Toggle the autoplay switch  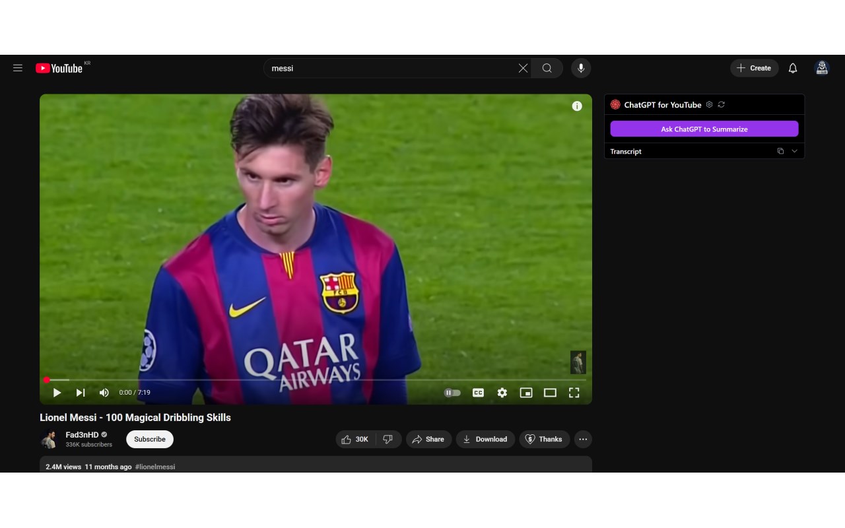452,393
